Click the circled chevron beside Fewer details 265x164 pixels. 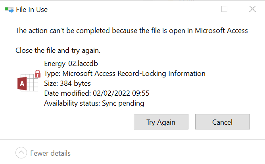[21, 153]
